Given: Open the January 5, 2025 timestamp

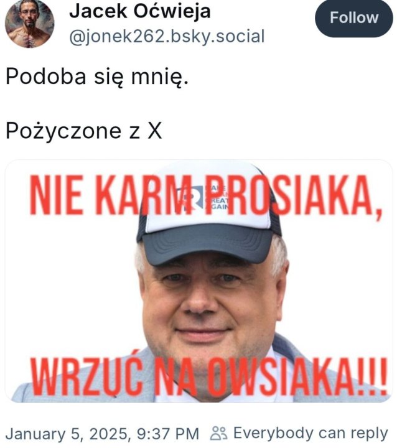Looking at the screenshot, I should coord(102,434).
